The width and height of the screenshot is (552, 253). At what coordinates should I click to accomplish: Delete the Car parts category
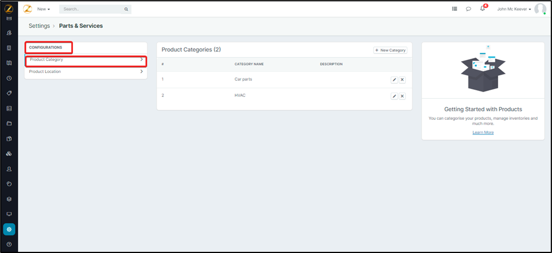pyautogui.click(x=402, y=80)
